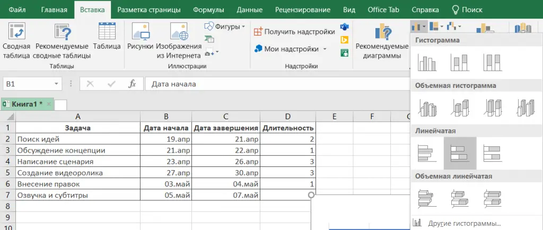
Task: Select the 3D clustered column chart icon
Action: 426,108
